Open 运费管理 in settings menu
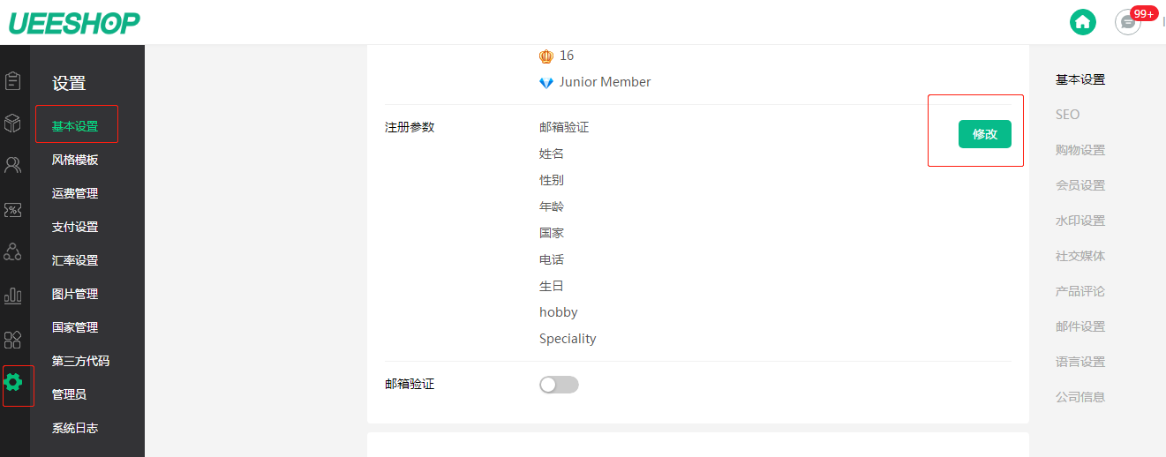 (x=75, y=193)
